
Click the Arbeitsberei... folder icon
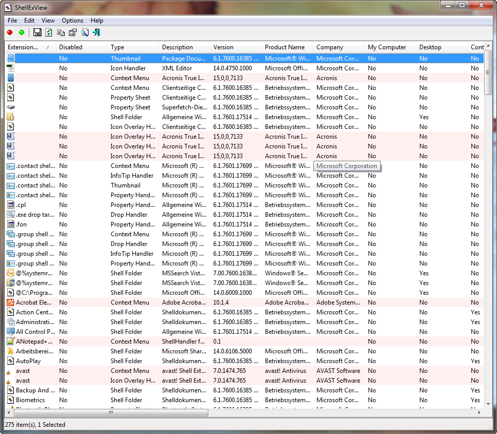click(11, 351)
